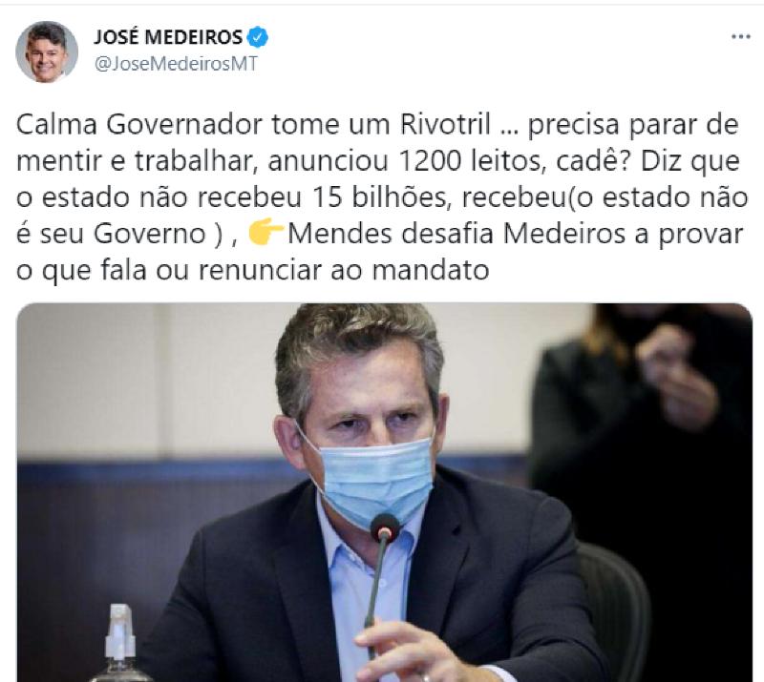Click 'renunciar ao mandato' at tweet end
Image resolution: width=764 pixels, height=682 pixels.
click(344, 271)
